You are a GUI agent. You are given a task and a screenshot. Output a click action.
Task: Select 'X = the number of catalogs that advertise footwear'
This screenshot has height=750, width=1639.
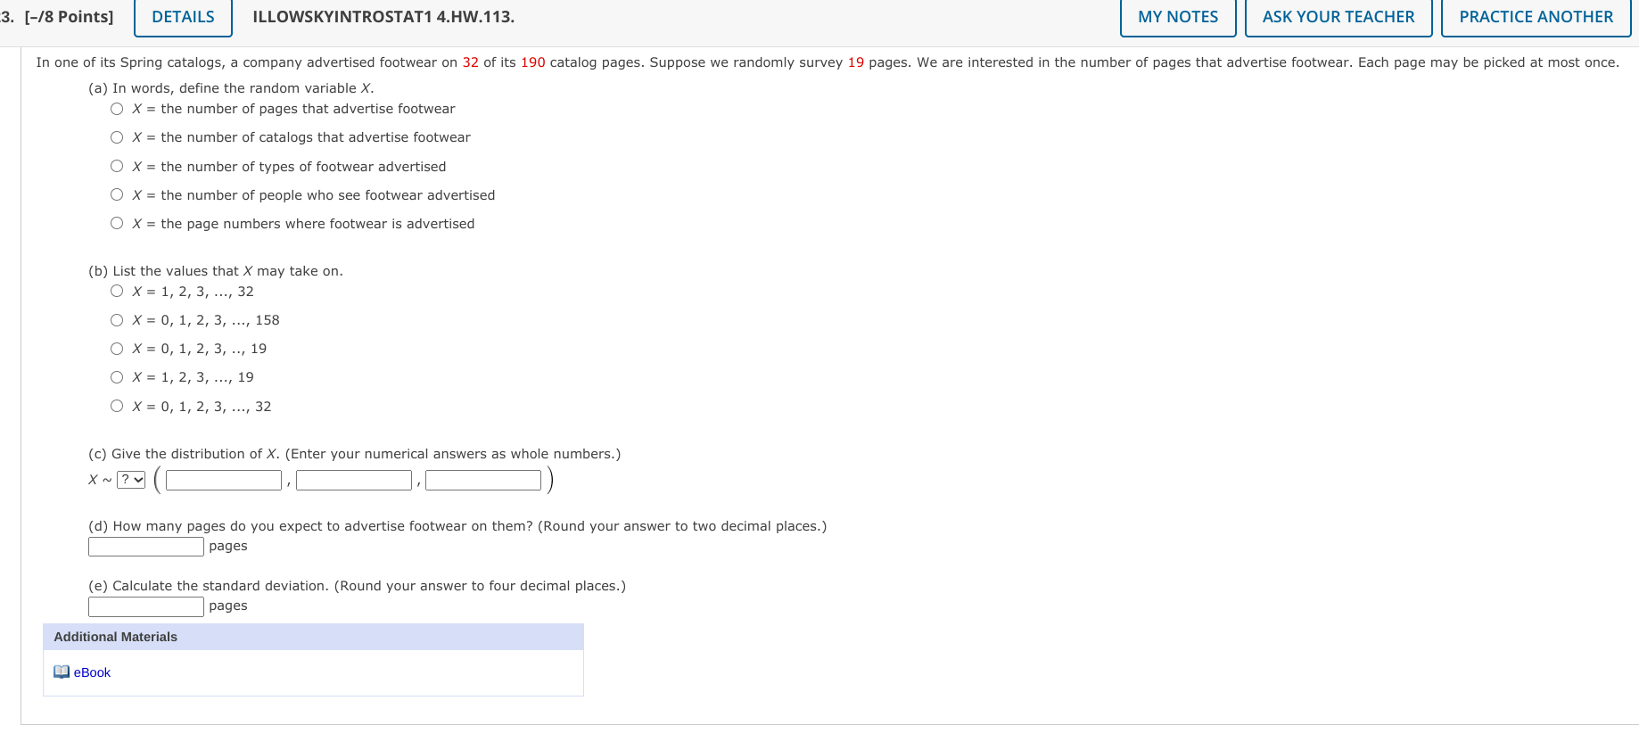coord(116,136)
